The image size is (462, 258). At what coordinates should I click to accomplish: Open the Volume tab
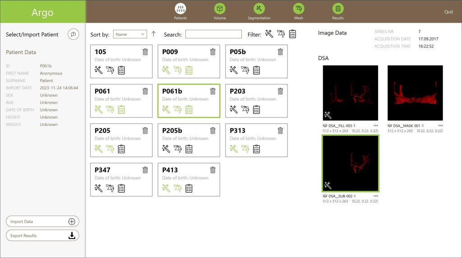click(220, 11)
